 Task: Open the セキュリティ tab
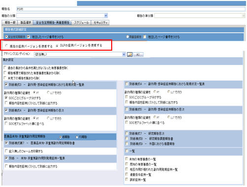point(100,23)
